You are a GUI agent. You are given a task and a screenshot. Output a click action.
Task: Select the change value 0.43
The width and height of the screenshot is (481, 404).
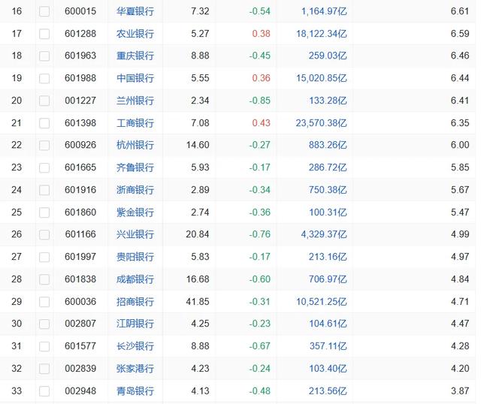point(261,123)
